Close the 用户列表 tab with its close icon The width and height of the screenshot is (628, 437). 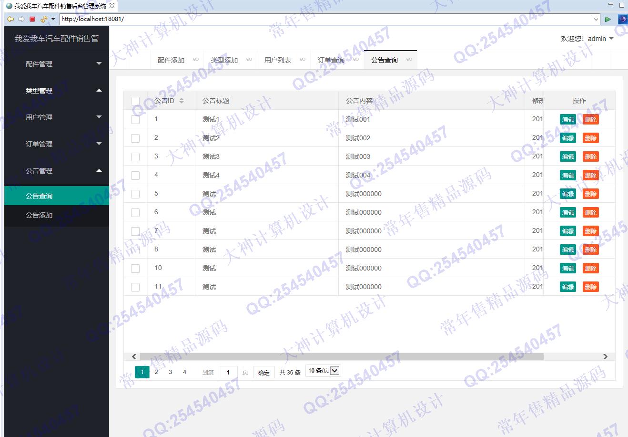(x=303, y=60)
